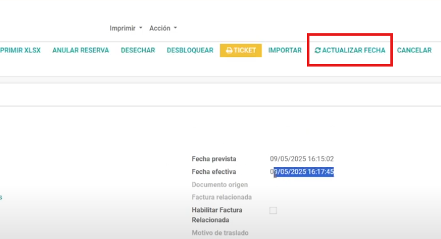Click ACTUALIZAR FECHA refresh button
441x239 pixels.
(350, 51)
